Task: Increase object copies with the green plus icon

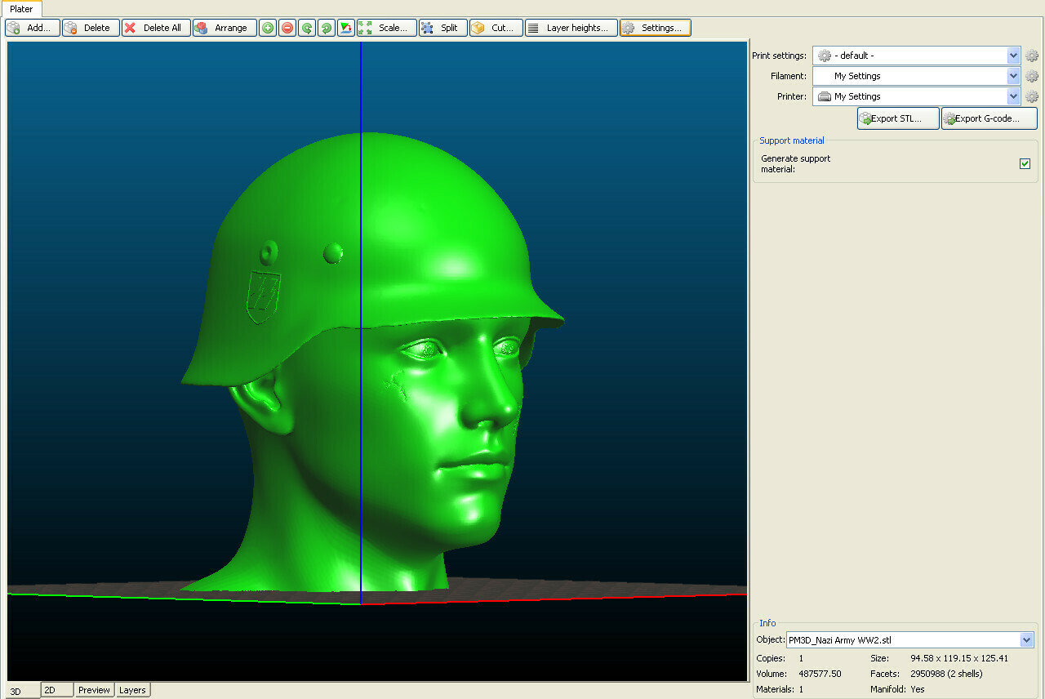Action: click(267, 27)
